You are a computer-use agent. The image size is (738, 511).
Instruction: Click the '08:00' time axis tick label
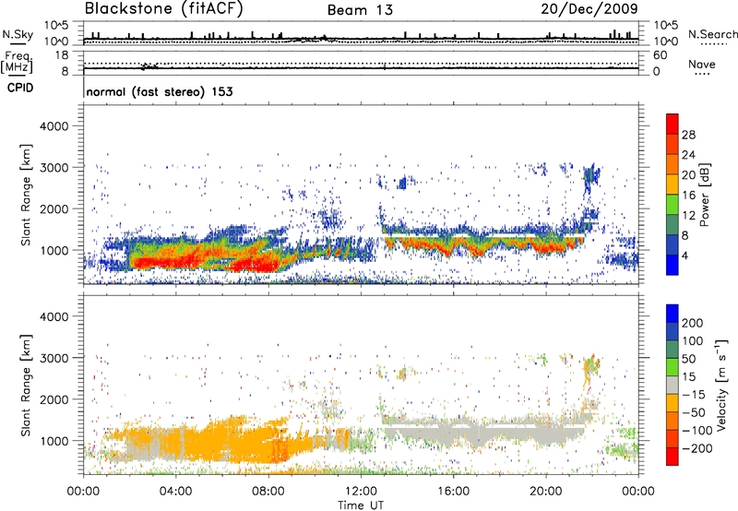pyautogui.click(x=268, y=492)
